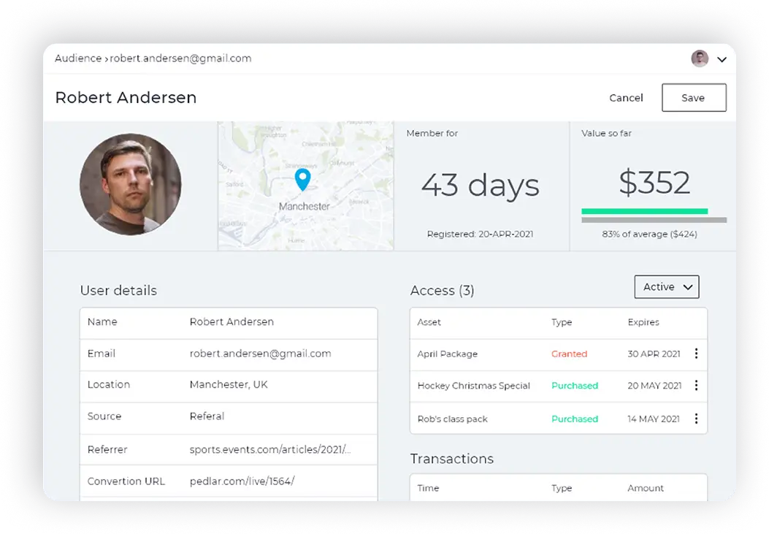Click the Registered: 20-APR-2021 text

(x=480, y=234)
